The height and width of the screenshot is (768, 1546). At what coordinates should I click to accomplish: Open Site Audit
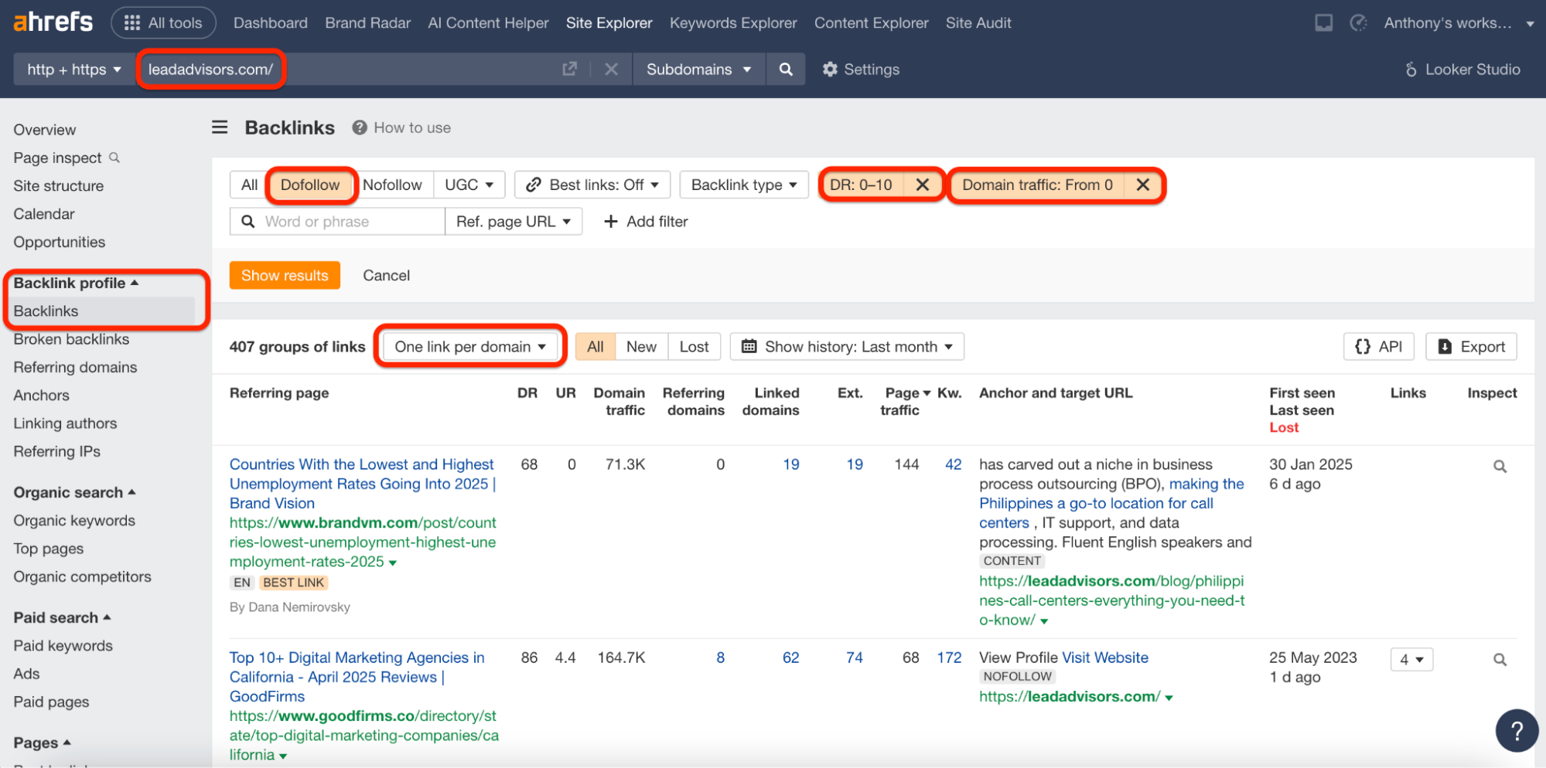pos(978,23)
